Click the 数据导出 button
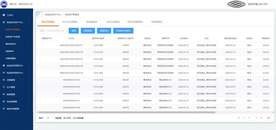Screen dimensions: 276x130 pos(104,31)
